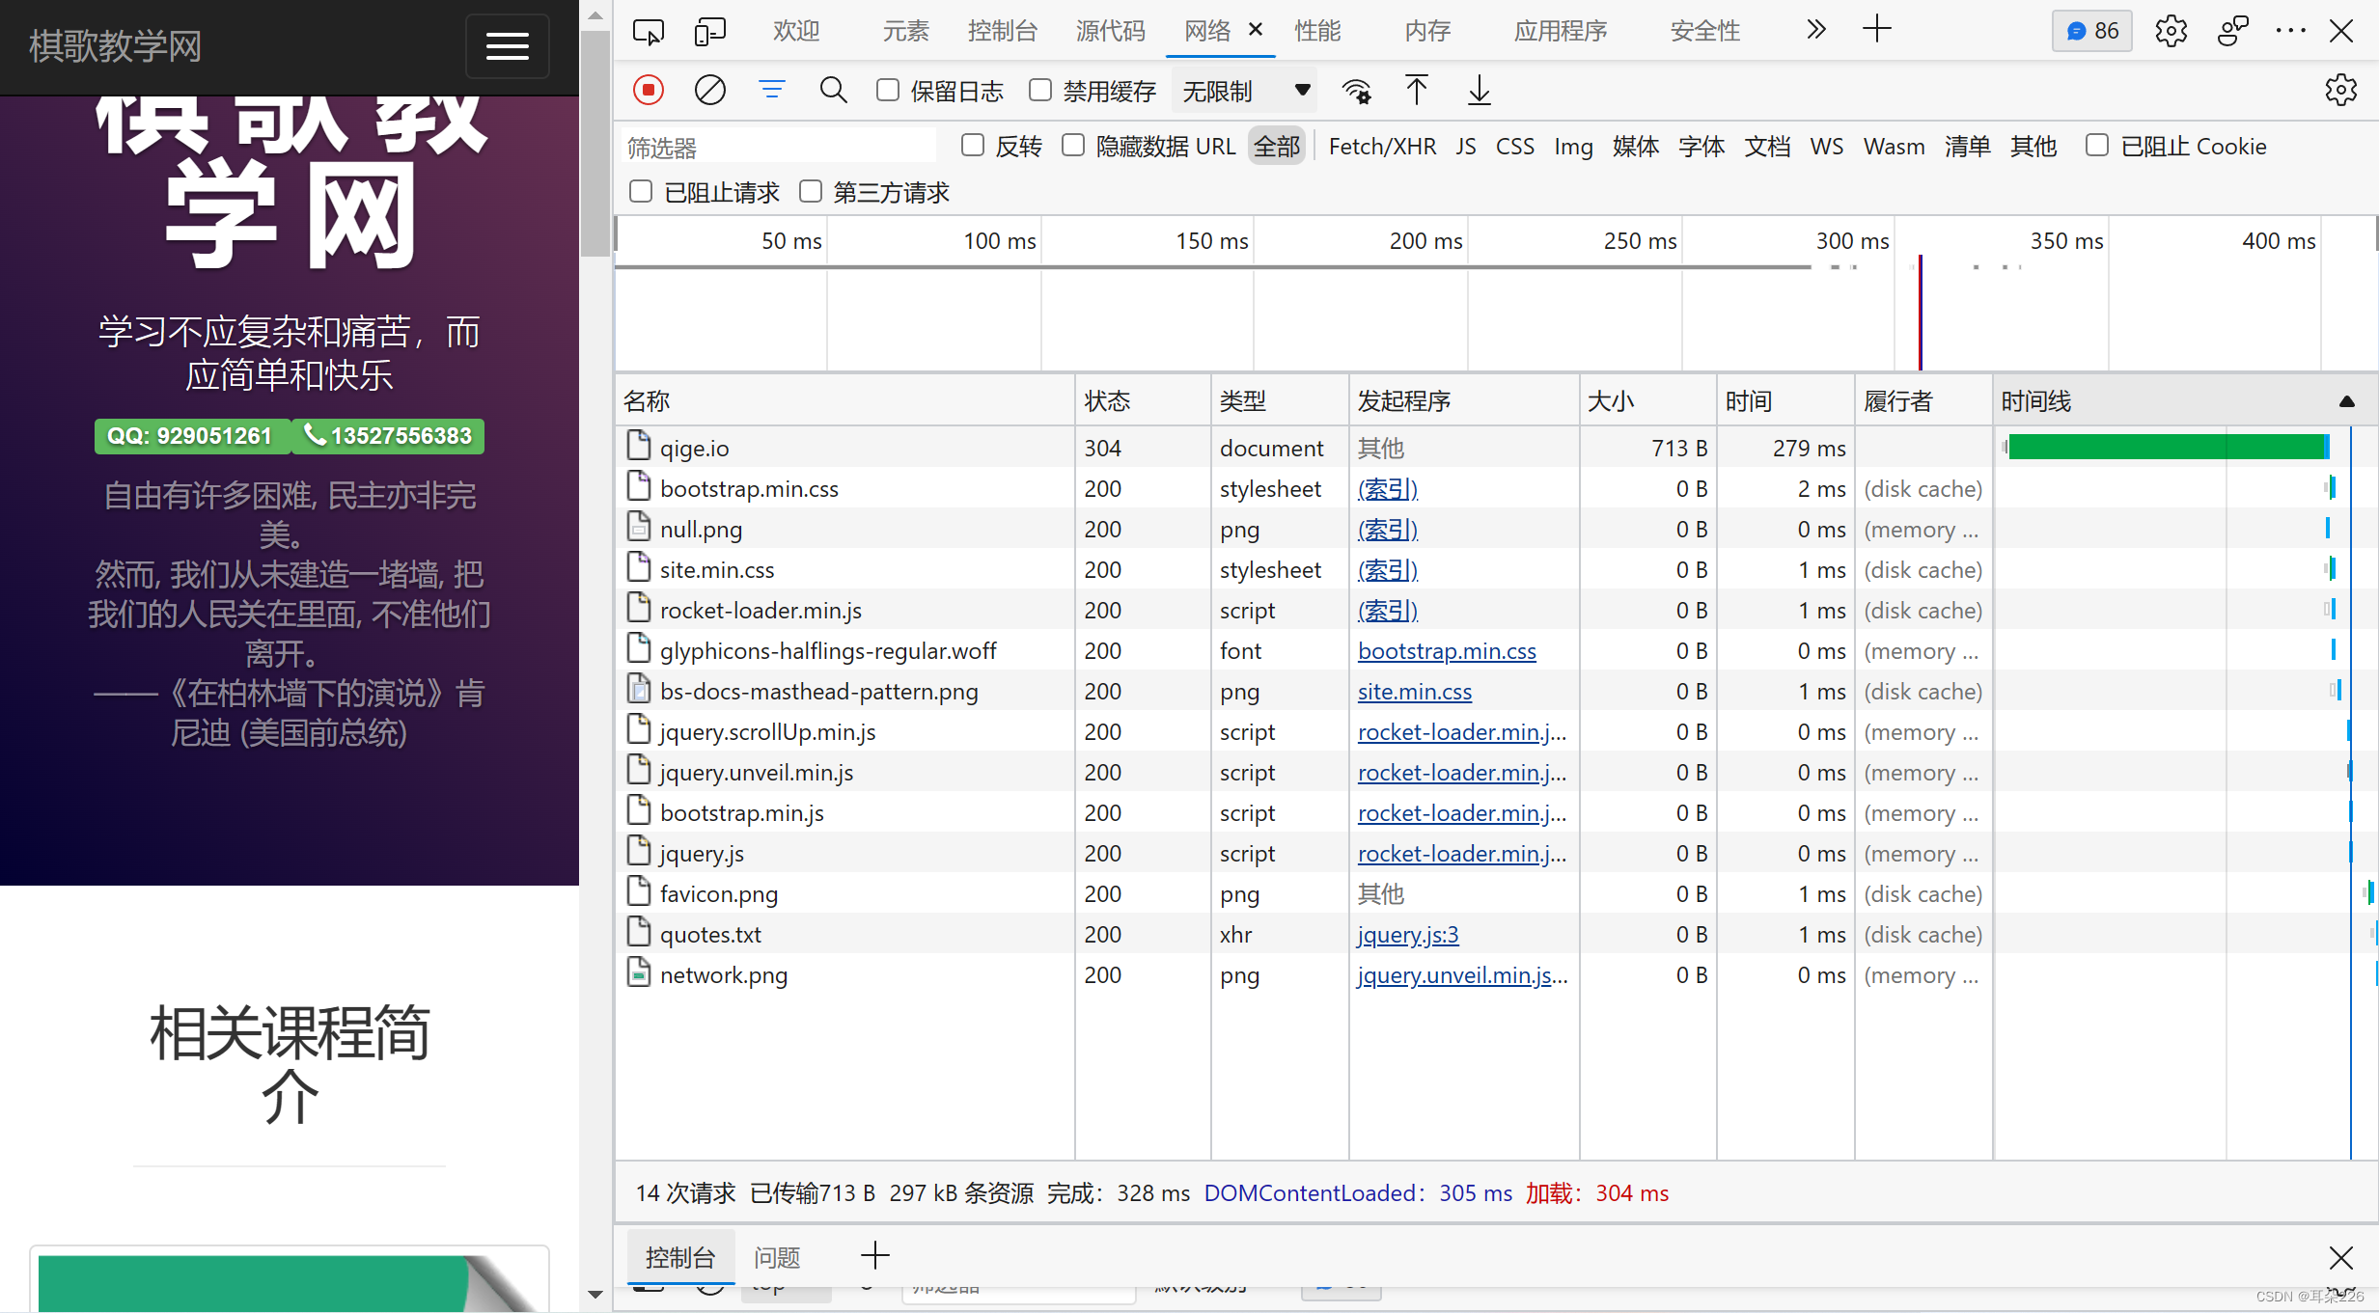2379x1313 pixels.
Task: Select the 全部 filter
Action: point(1277,147)
